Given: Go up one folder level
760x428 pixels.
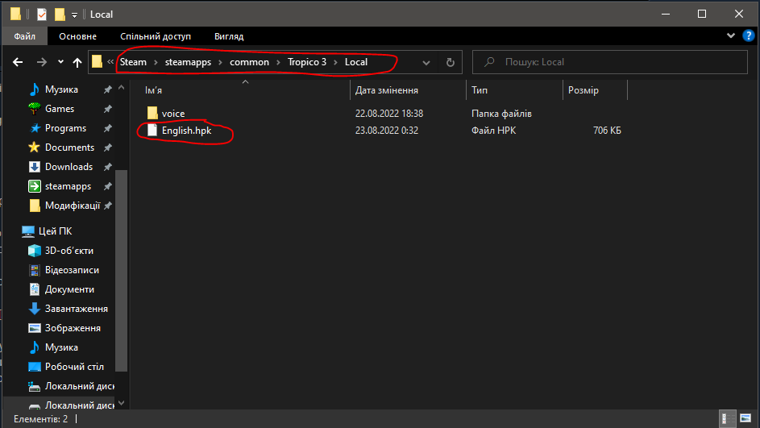Looking at the screenshot, I should tap(77, 62).
